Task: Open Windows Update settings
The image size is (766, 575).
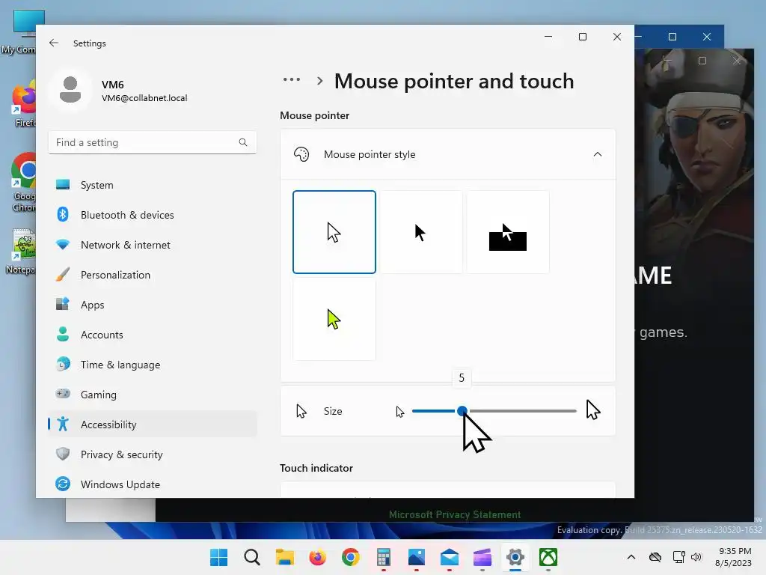Action: (153, 484)
